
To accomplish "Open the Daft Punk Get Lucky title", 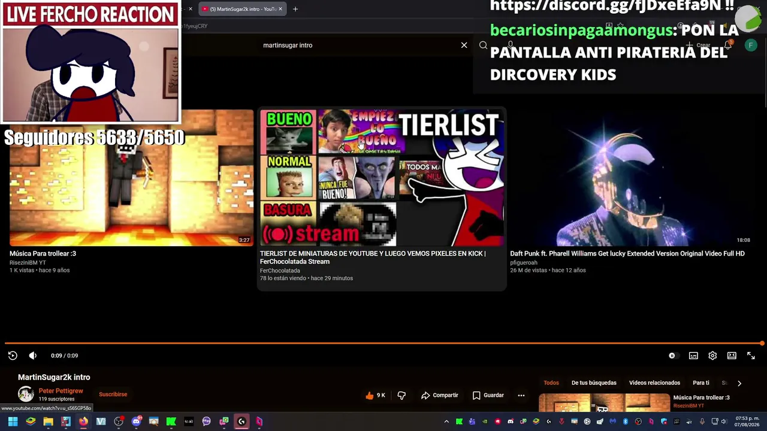I will click(x=627, y=254).
